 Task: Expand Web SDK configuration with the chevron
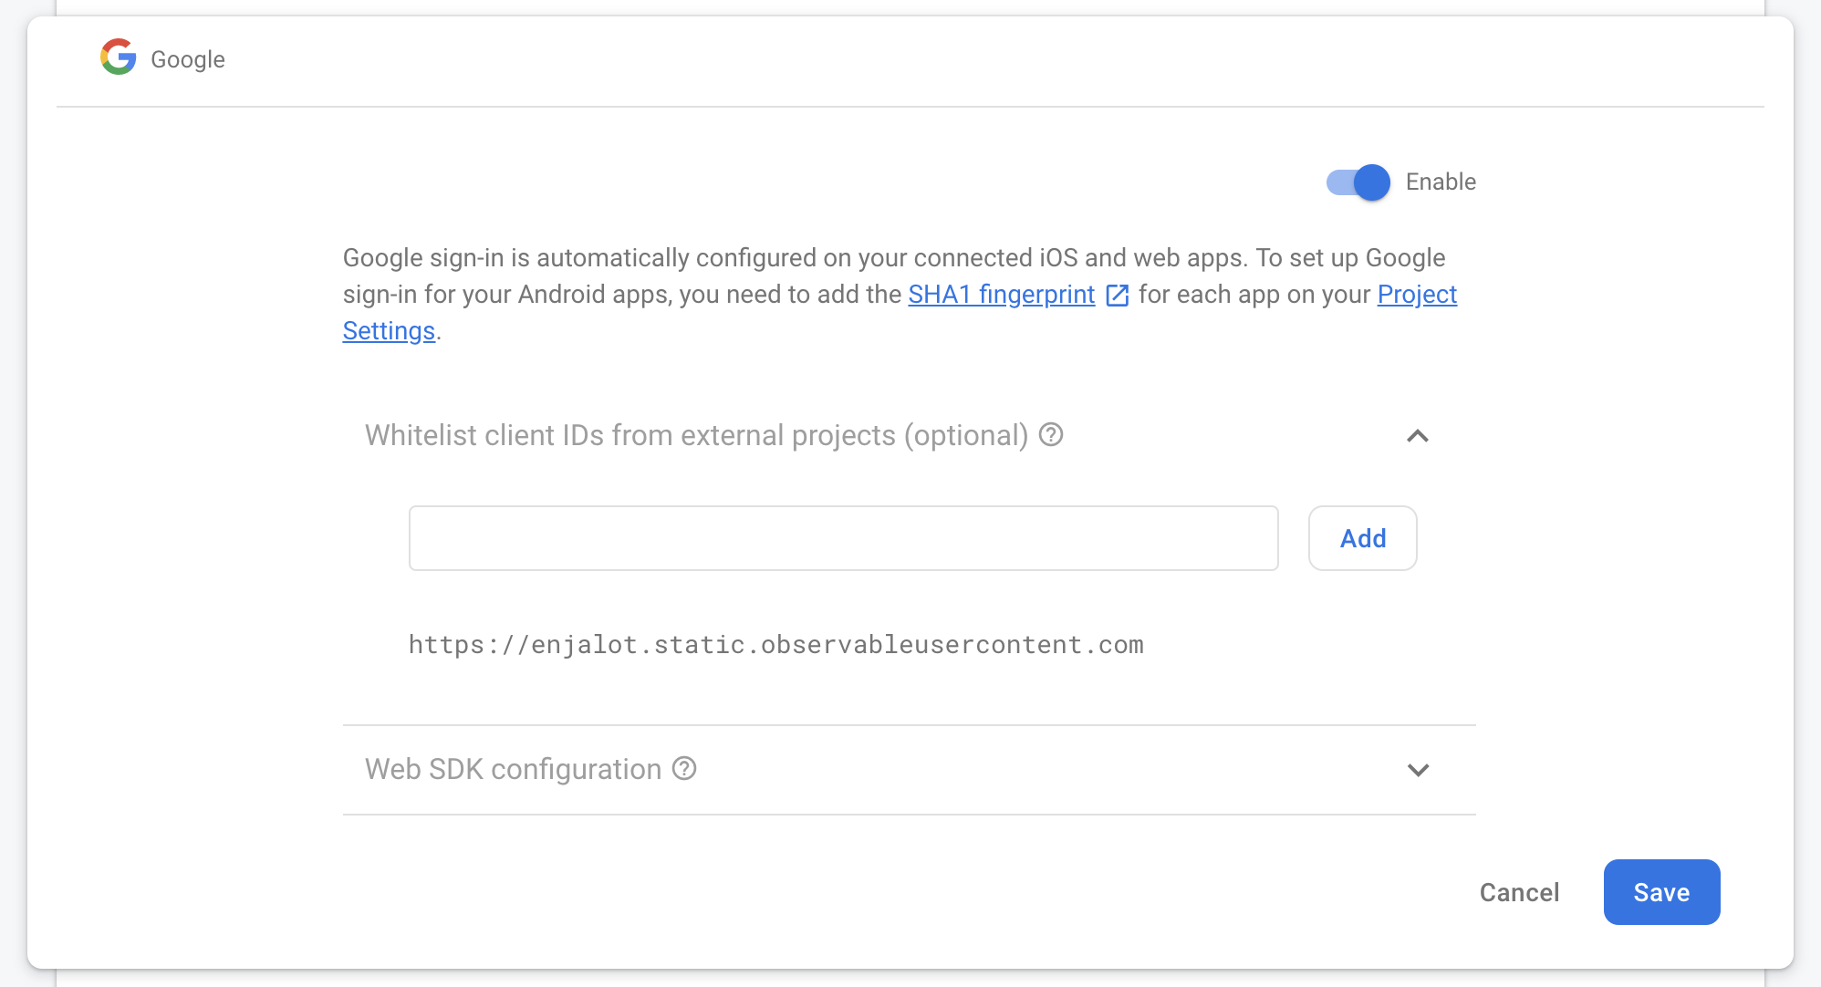click(x=1418, y=770)
